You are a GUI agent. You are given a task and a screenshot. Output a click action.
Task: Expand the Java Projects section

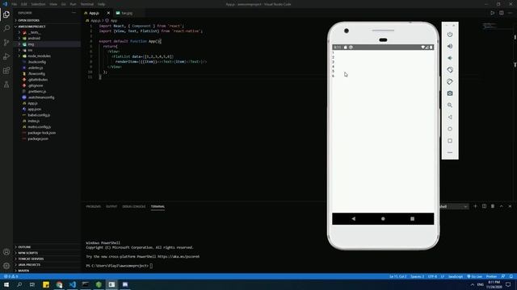[29, 265]
